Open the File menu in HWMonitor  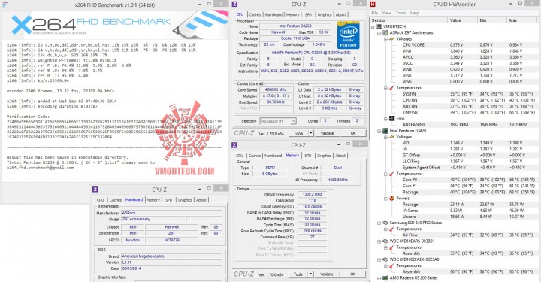click(x=374, y=13)
